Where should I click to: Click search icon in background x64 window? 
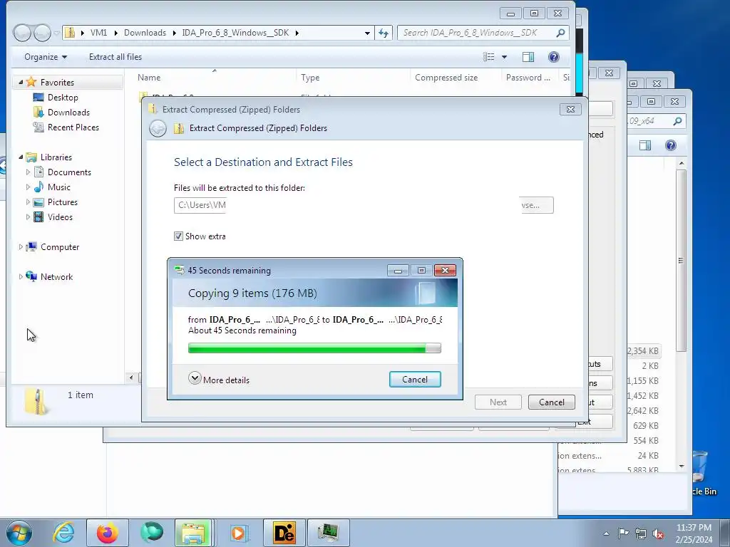pyautogui.click(x=677, y=121)
